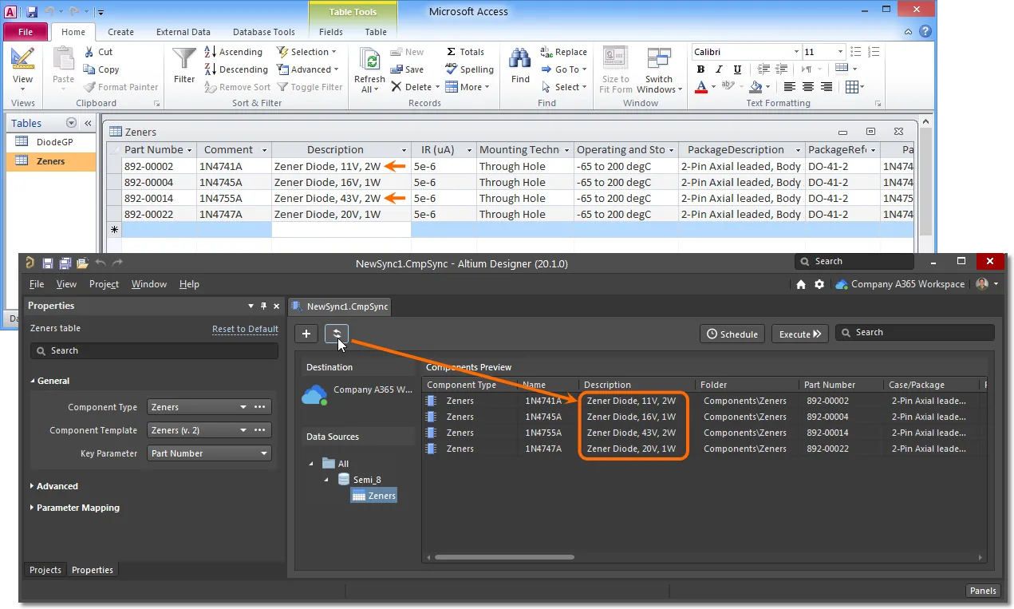Click the Altium save icon in title bar
Image resolution: width=1014 pixels, height=609 pixels.
(48, 263)
